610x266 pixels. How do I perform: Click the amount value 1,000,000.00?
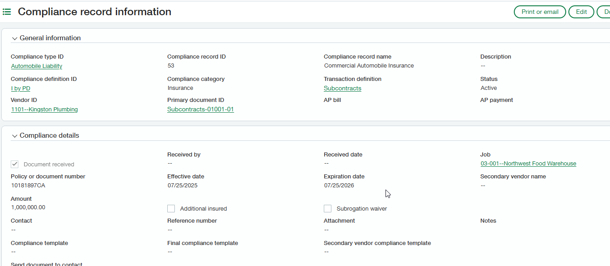[28, 207]
